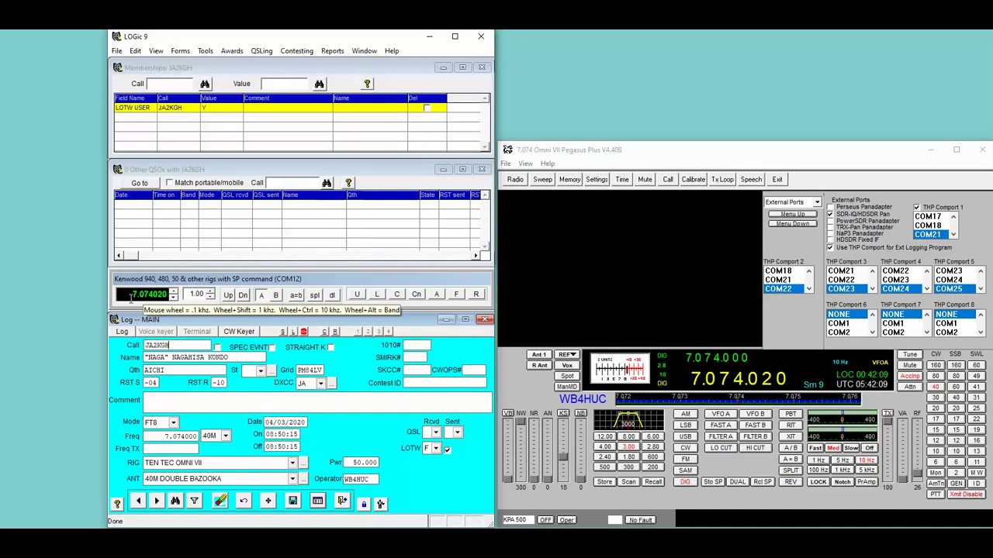
Task: Toggle STRAIGHT K checkbox
Action: pyautogui.click(x=331, y=347)
